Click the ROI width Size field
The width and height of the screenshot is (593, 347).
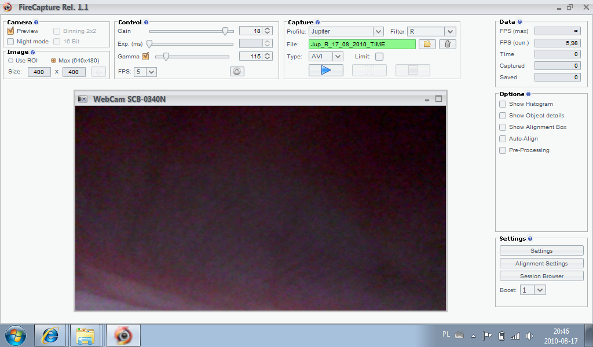tap(39, 72)
